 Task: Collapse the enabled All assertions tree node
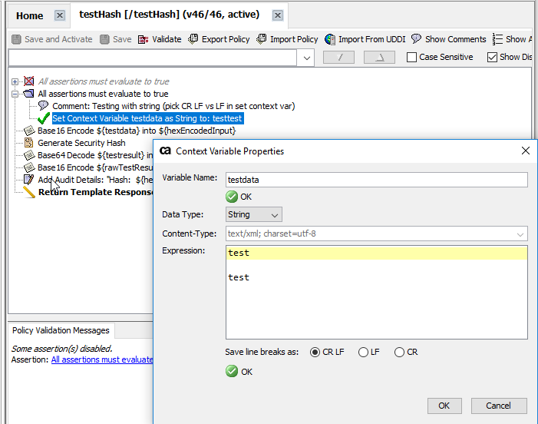click(16, 94)
